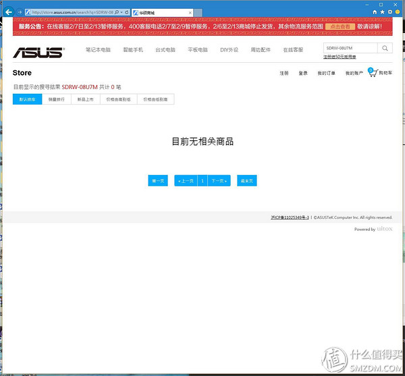Click the 注册 link
Image resolution: width=405 pixels, height=376 pixels.
pos(284,73)
